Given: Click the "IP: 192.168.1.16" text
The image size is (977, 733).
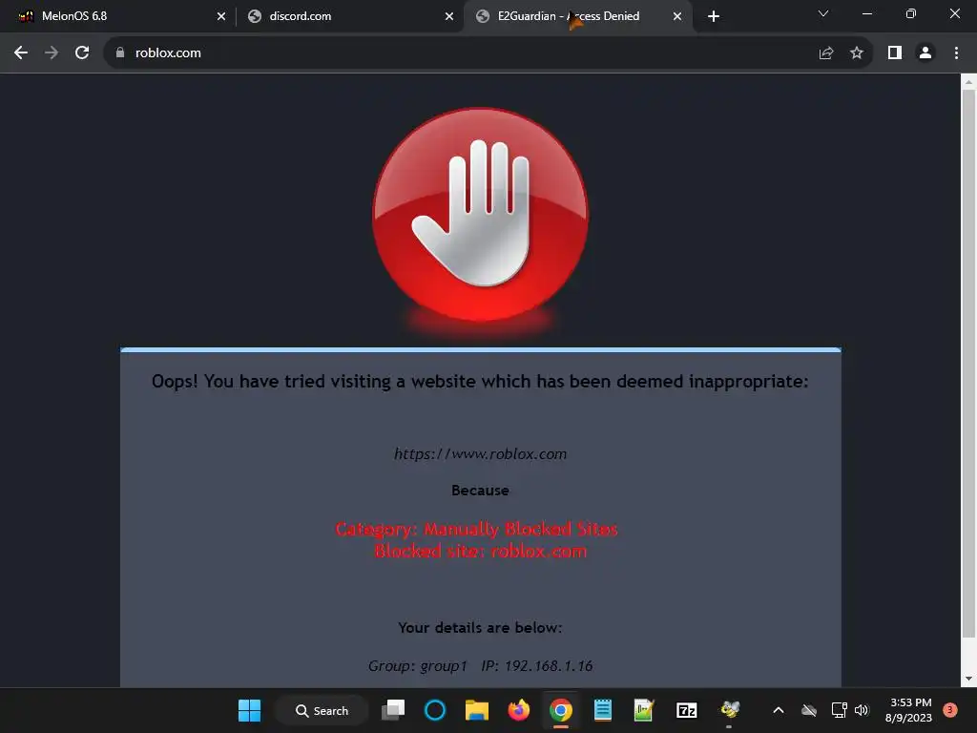Looking at the screenshot, I should (x=537, y=665).
